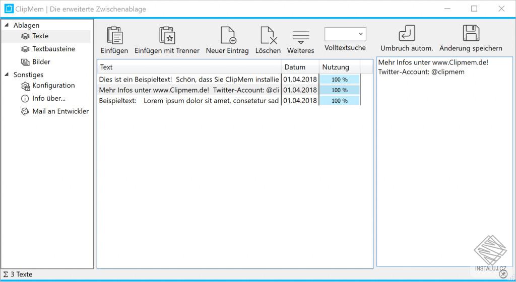Viewport: 516px width, 282px height.
Task: Click date cell of 'Dies ist ein Beispieltext' row
Action: [300, 80]
